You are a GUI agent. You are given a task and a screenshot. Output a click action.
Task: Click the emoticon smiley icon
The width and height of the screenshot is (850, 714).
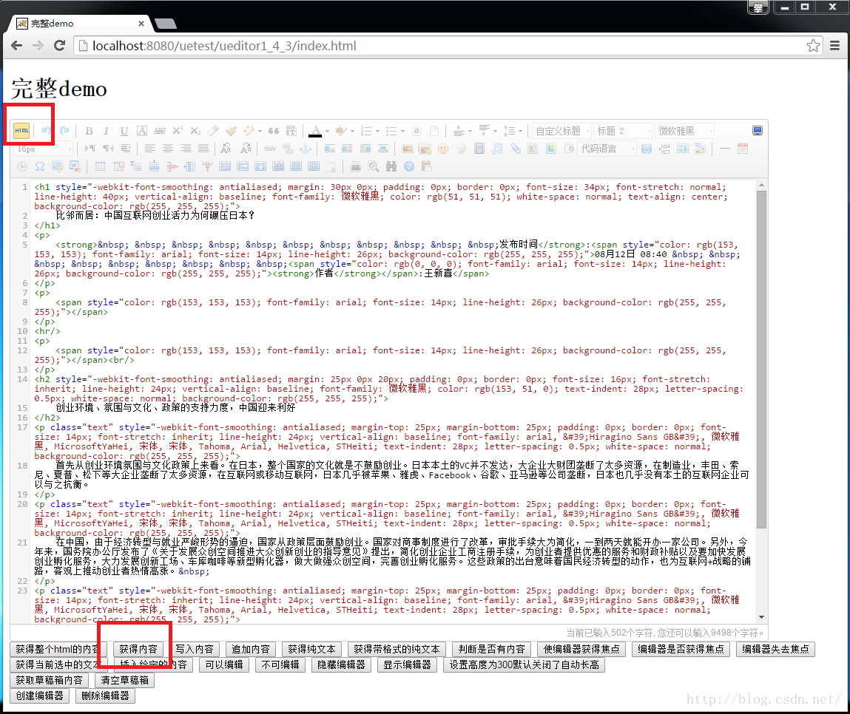443,149
